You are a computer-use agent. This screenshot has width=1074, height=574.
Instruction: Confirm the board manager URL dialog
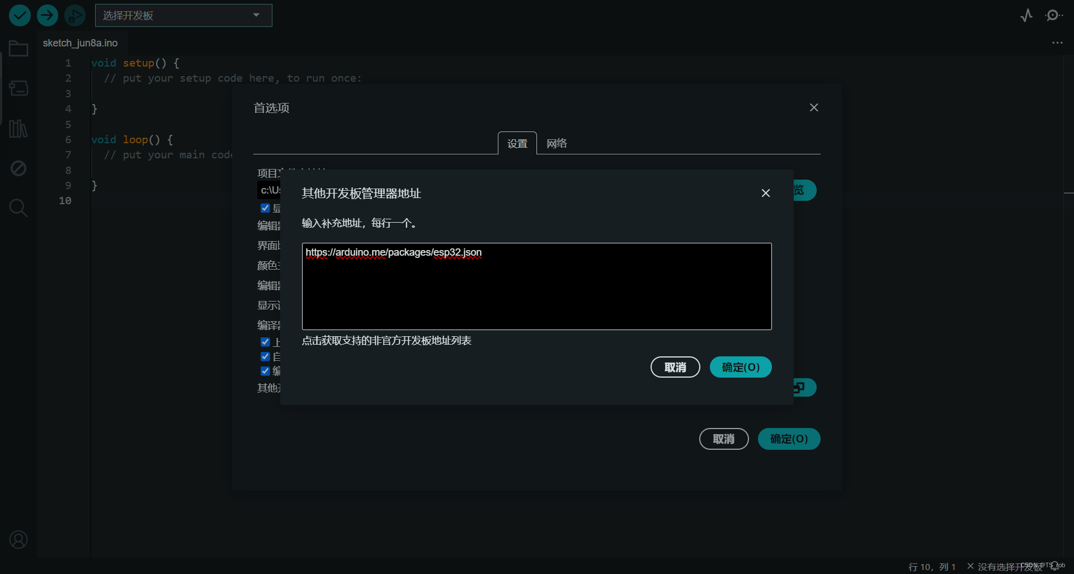tap(741, 367)
